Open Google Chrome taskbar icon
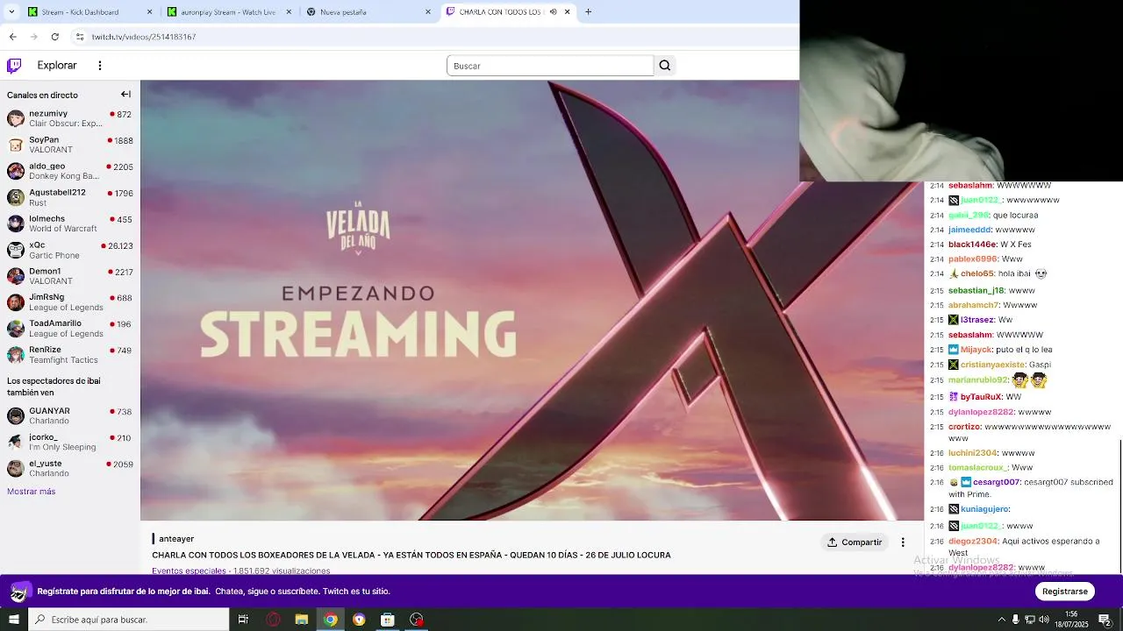The width and height of the screenshot is (1123, 631). [x=330, y=620]
